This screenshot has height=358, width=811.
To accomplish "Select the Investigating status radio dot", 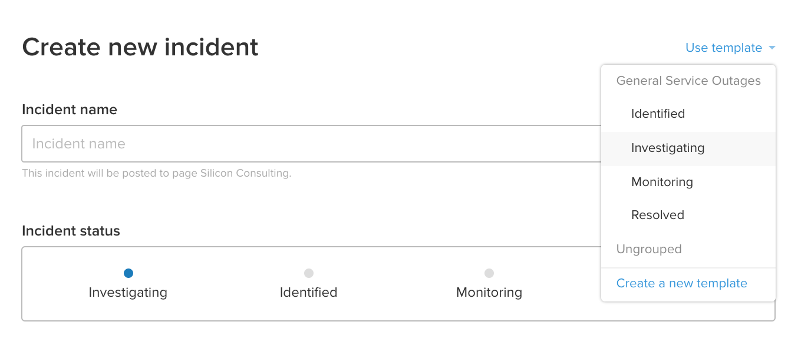I will 128,273.
